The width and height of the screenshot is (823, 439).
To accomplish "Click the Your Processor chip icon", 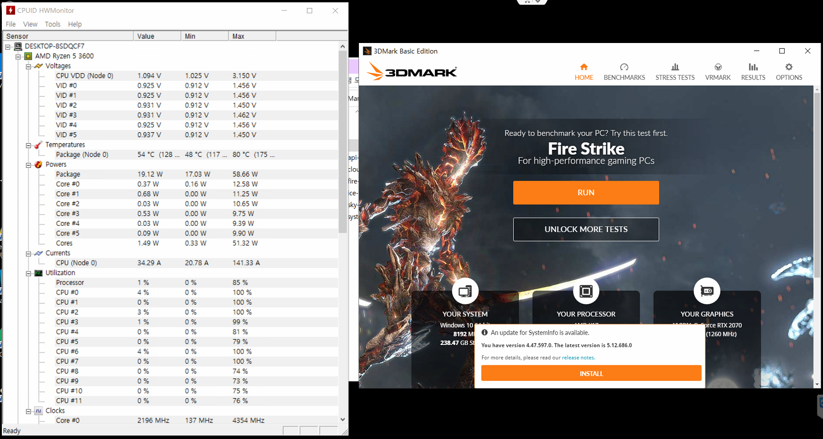I will pos(586,291).
